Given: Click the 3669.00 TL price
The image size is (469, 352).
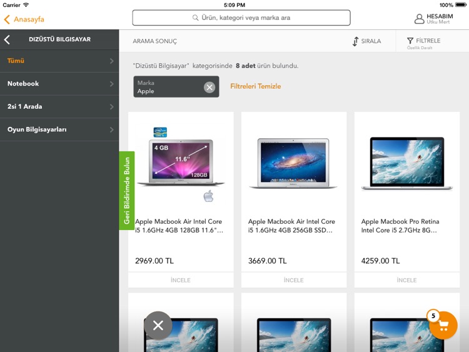Looking at the screenshot, I should tap(268, 261).
